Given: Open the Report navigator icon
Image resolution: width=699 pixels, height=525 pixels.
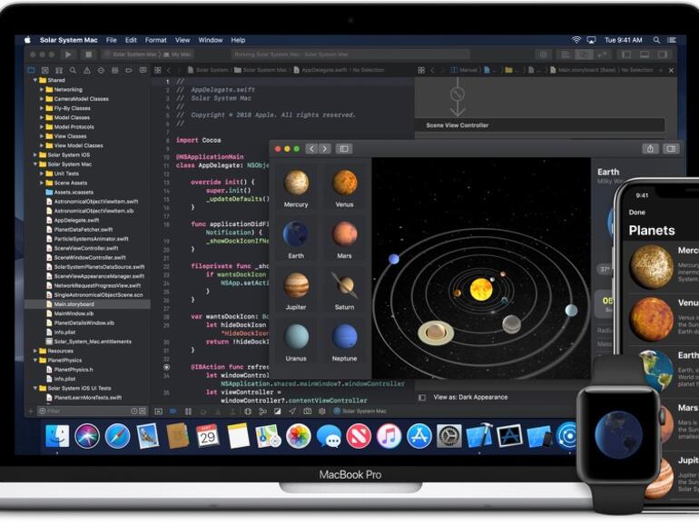Looking at the screenshot, I should click(143, 70).
